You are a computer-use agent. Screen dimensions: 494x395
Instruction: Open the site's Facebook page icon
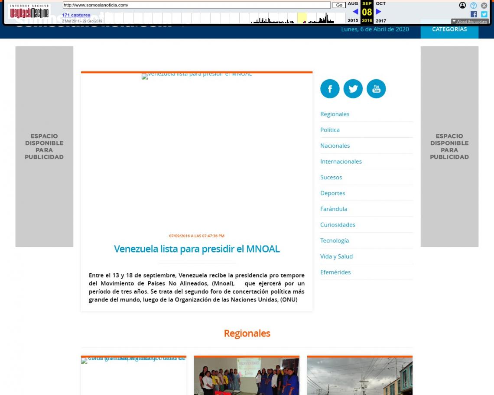point(329,88)
